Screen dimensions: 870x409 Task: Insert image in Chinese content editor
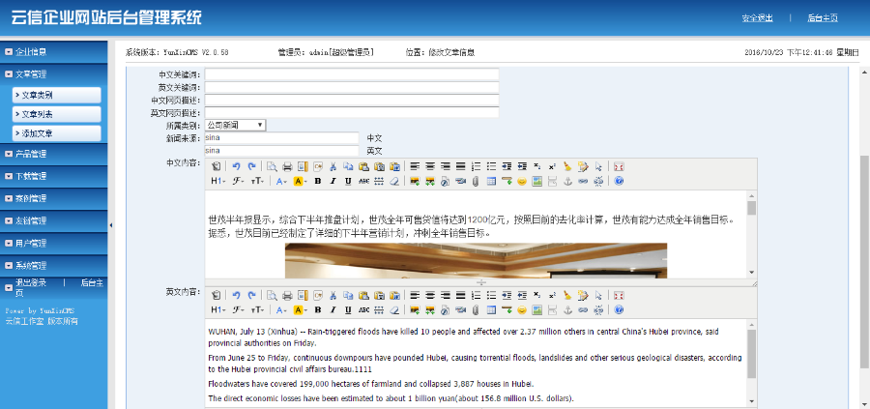(415, 181)
